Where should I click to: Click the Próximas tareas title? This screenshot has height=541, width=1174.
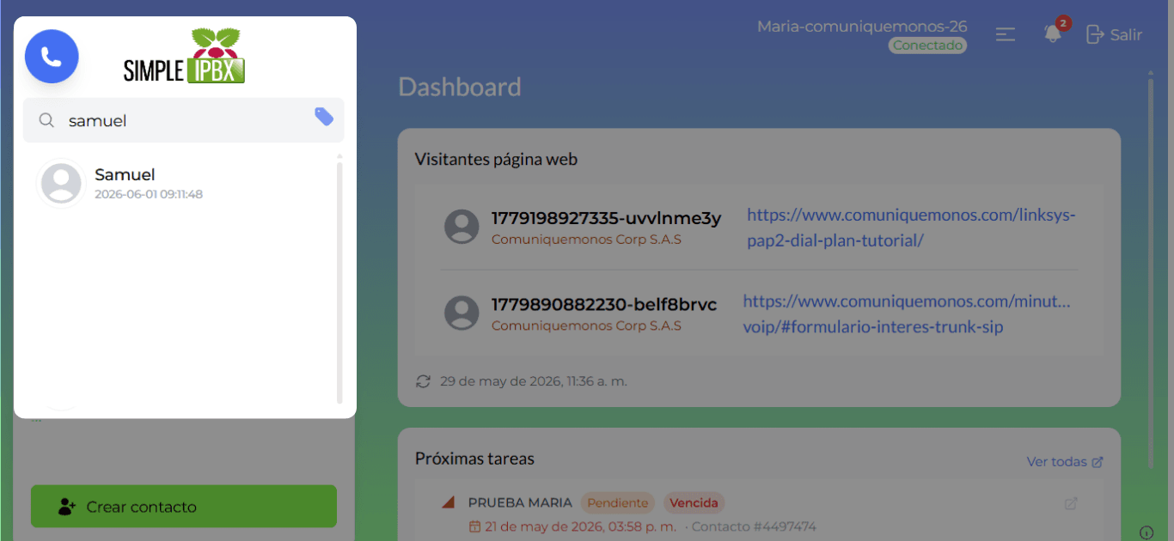coord(474,459)
